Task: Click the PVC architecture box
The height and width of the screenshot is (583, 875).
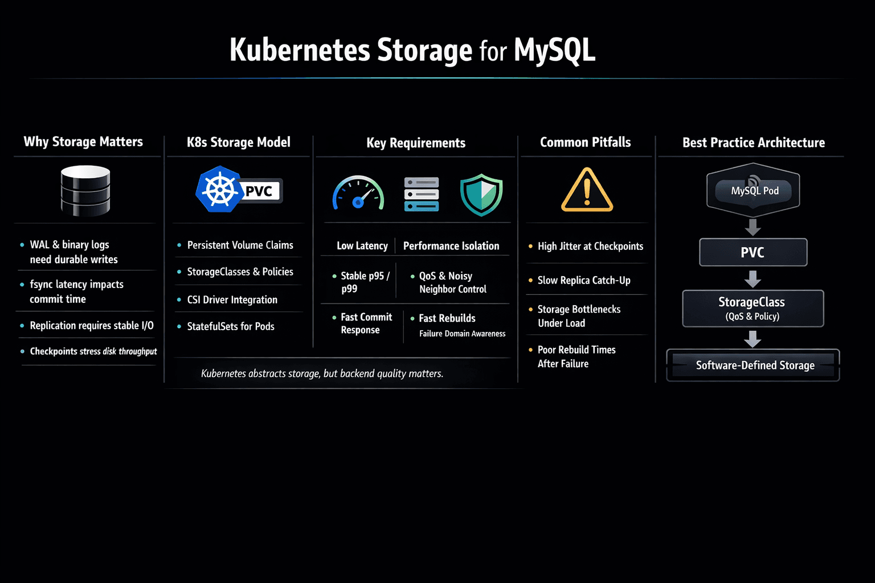Action: coord(753,252)
